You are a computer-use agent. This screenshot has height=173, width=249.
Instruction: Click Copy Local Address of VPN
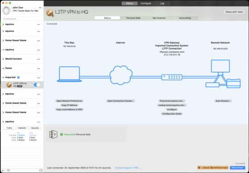(x=69, y=110)
